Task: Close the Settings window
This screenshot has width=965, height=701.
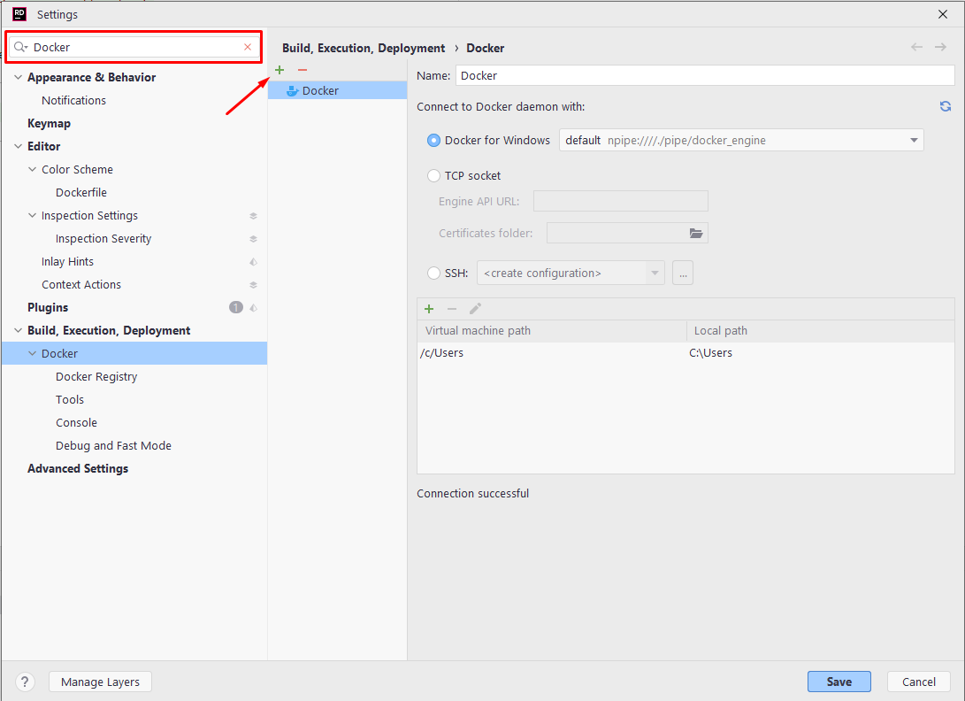Action: (x=942, y=14)
